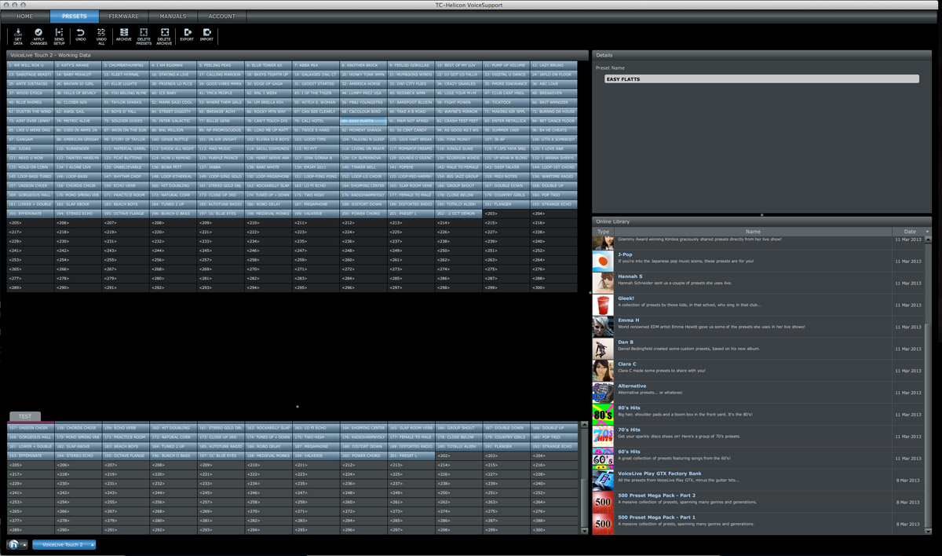942x556 pixels.
Task: Click the round home device icon at bottom left
Action: (x=14, y=544)
